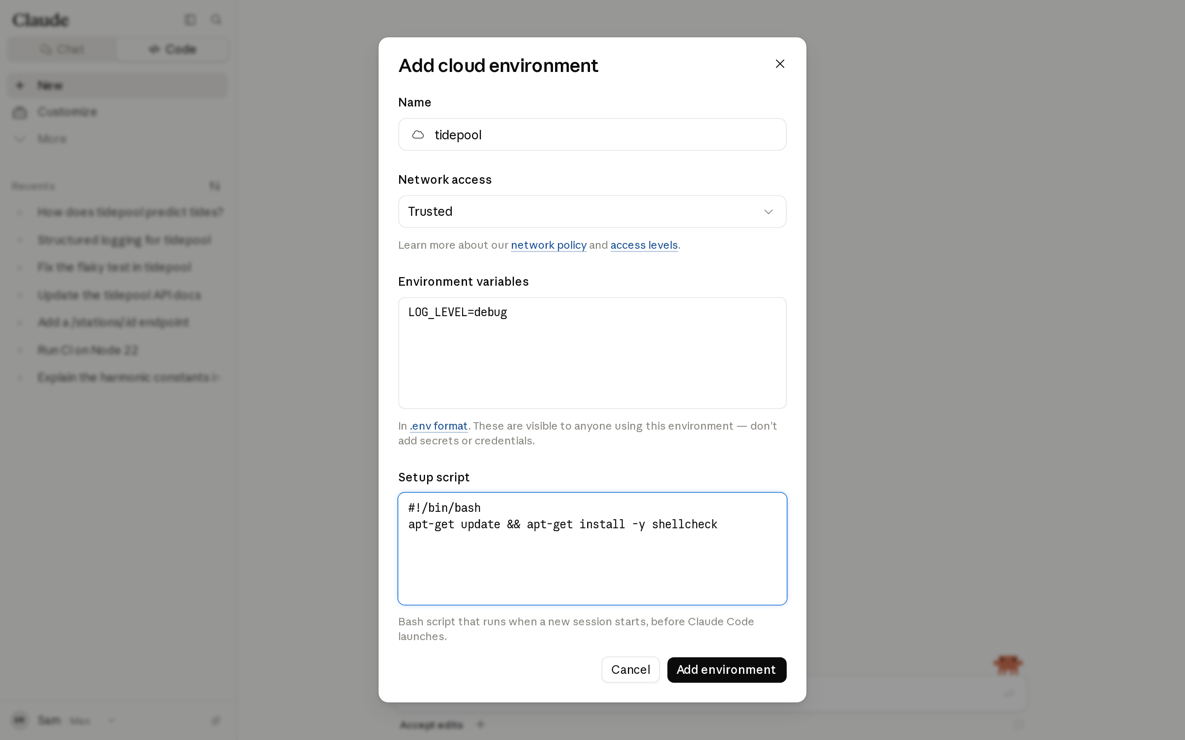This screenshot has width=1185, height=740.
Task: Click the Recents sort icon
Action: [214, 186]
